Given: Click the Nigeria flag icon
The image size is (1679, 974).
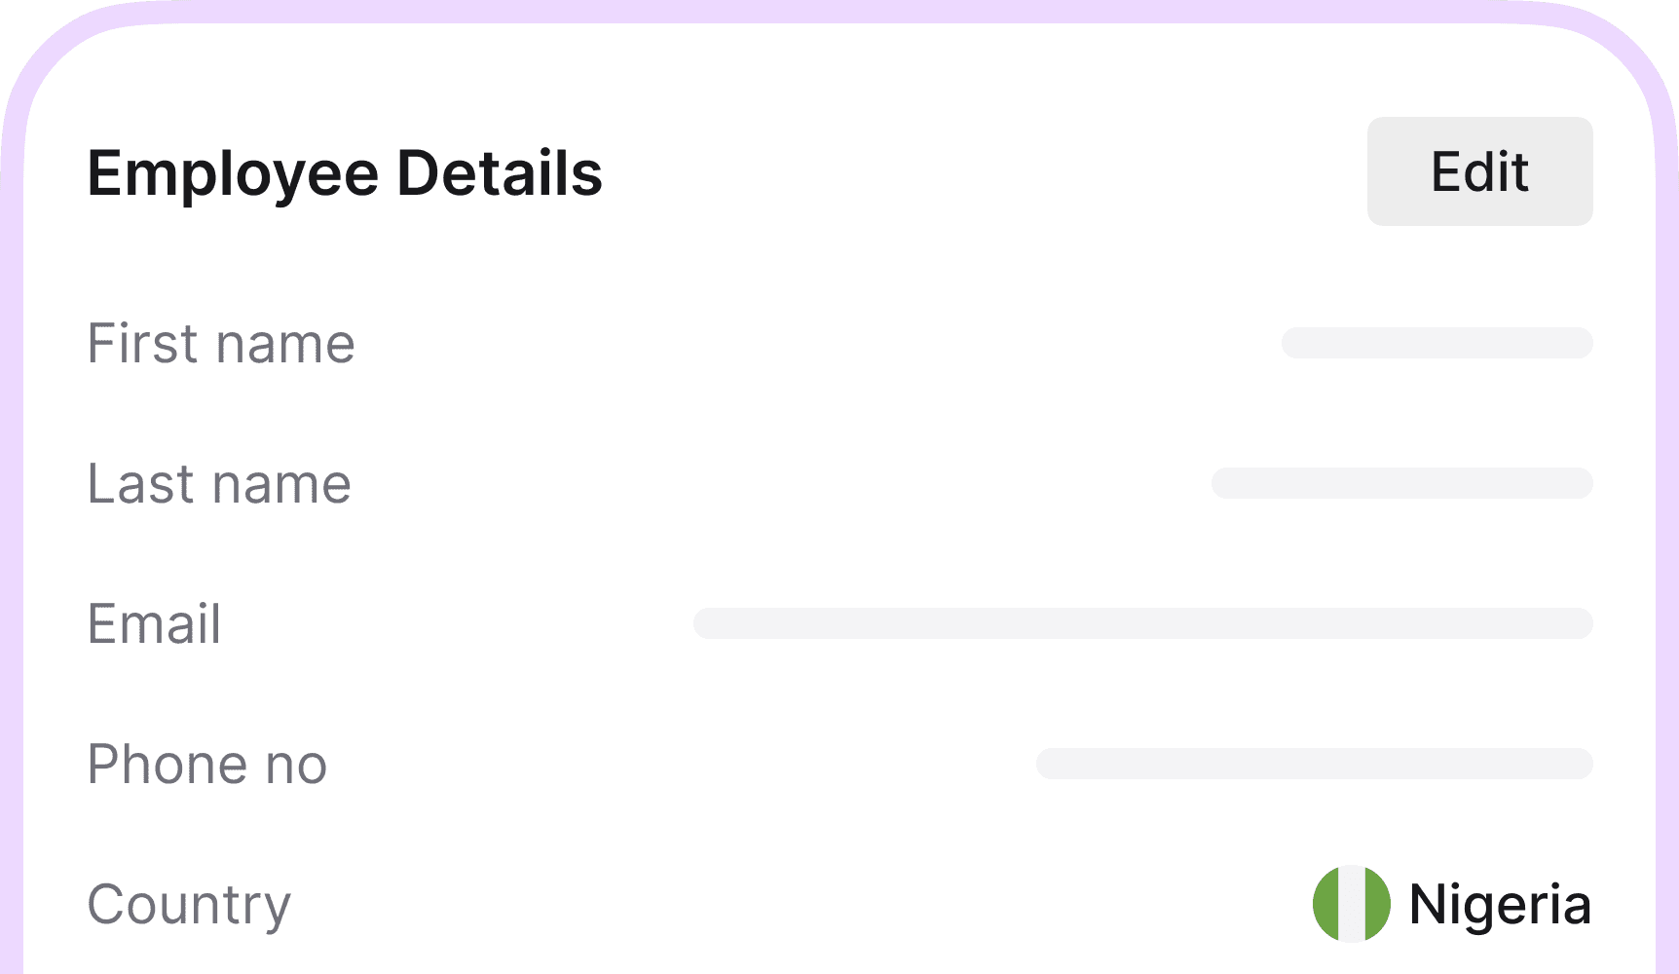Looking at the screenshot, I should click(1351, 904).
